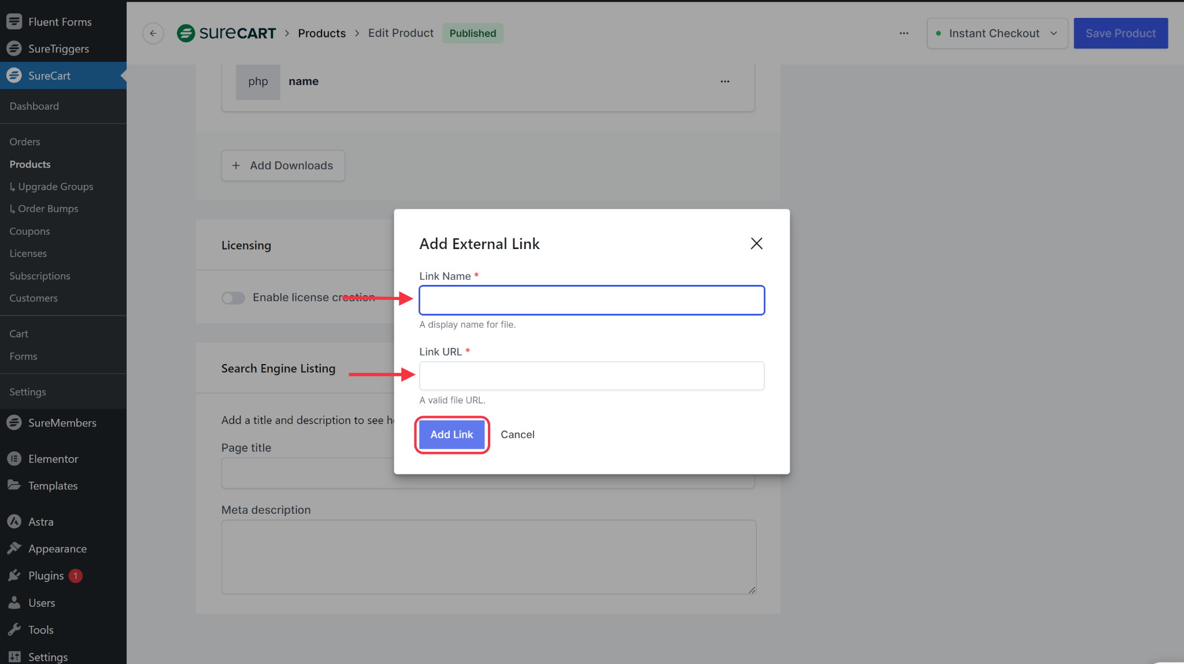This screenshot has width=1184, height=664.
Task: Click the SureCart logo in header
Action: pos(227,34)
